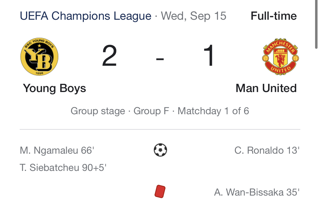The height and width of the screenshot is (212, 320).
Task: Click the red card icon
Action: click(x=160, y=191)
